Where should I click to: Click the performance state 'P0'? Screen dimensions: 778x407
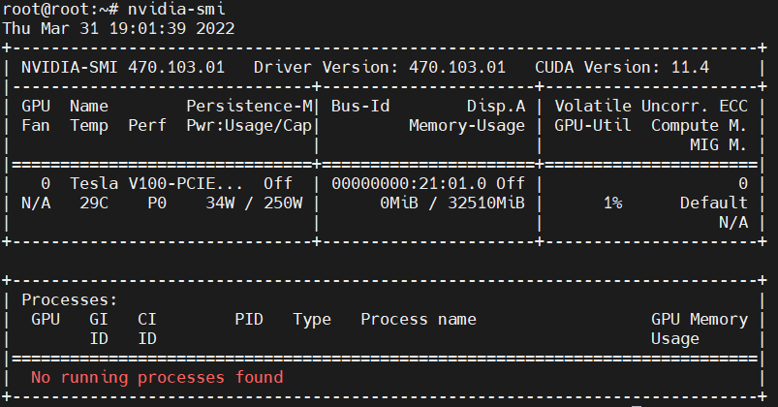pos(157,203)
